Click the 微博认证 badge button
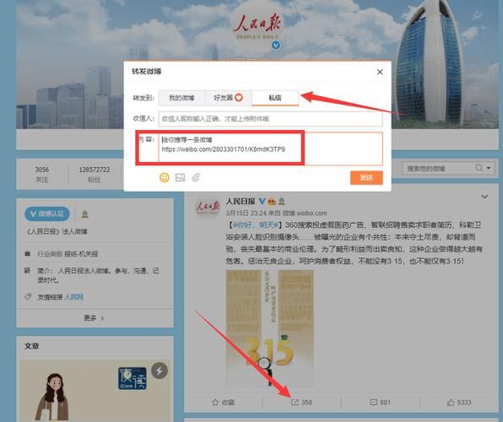The height and width of the screenshot is (422, 503). click(47, 214)
